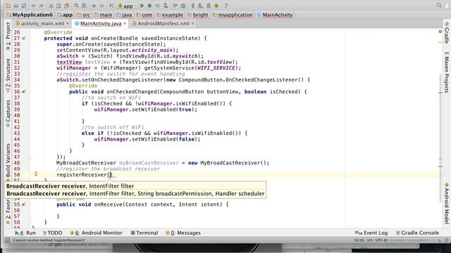Navigate forward with the toolbar arrow icon
This screenshot has height=253, width=451.
point(101,6)
